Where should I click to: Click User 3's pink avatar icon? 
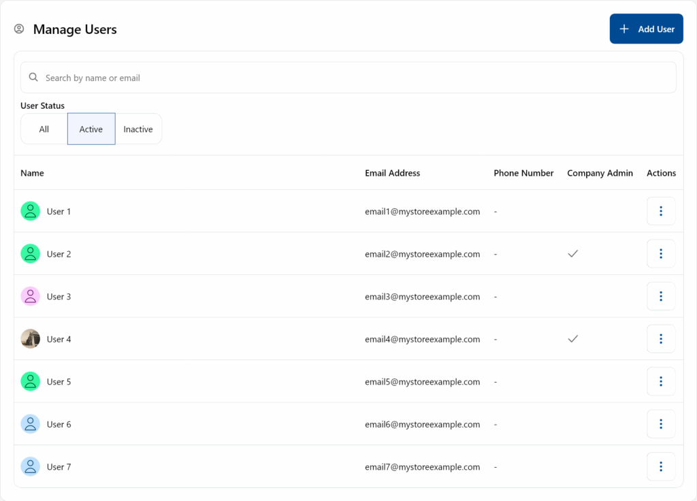(30, 296)
